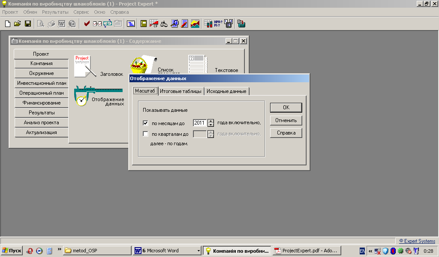Open project with the folder icon
This screenshot has width=439, height=257.
click(17, 24)
